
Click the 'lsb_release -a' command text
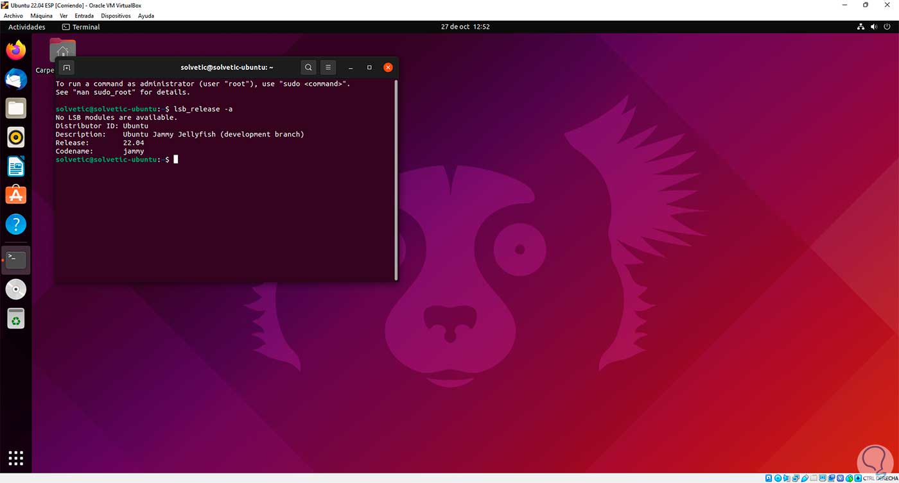[203, 109]
